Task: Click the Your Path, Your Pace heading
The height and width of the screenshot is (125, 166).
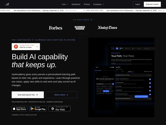Action: 123,56
